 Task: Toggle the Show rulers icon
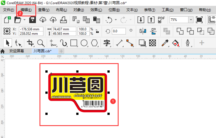point(212,20)
